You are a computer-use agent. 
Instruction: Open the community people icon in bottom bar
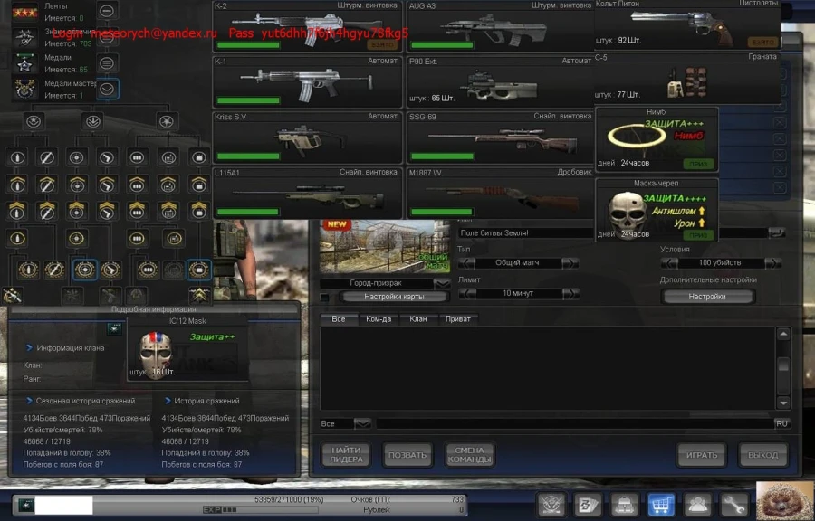pos(697,505)
